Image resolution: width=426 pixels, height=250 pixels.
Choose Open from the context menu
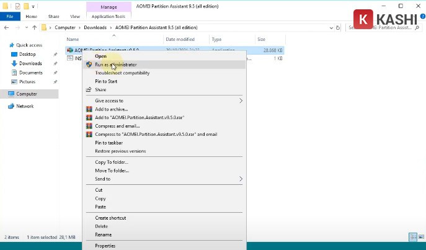click(164, 56)
